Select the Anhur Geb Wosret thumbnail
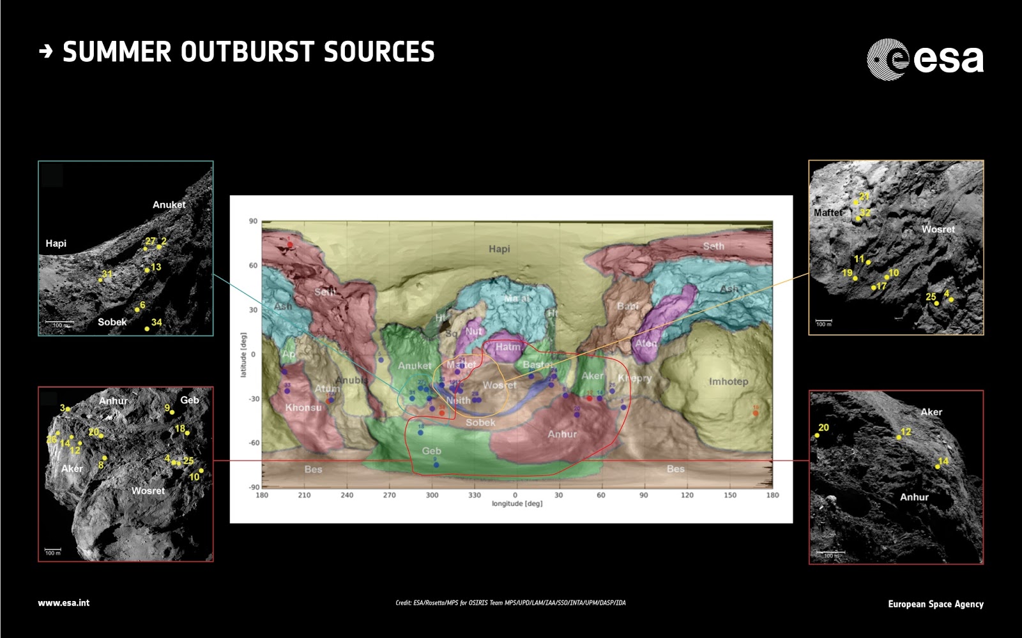Screen dimensions: 1022x638 point(126,474)
